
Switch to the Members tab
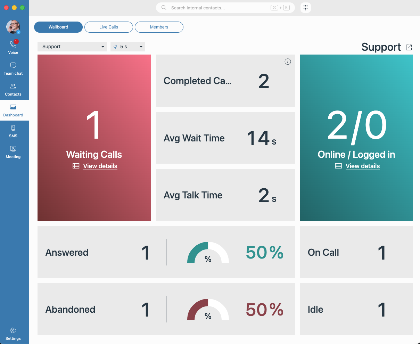coord(159,27)
